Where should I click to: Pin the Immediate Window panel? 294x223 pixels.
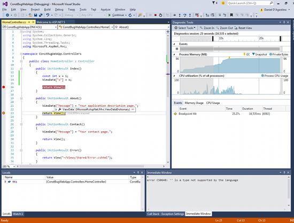[x=284, y=172]
